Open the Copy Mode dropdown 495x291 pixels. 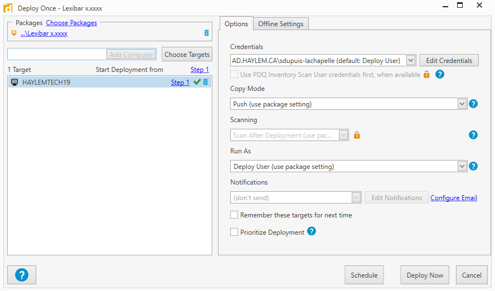pyautogui.click(x=462, y=104)
